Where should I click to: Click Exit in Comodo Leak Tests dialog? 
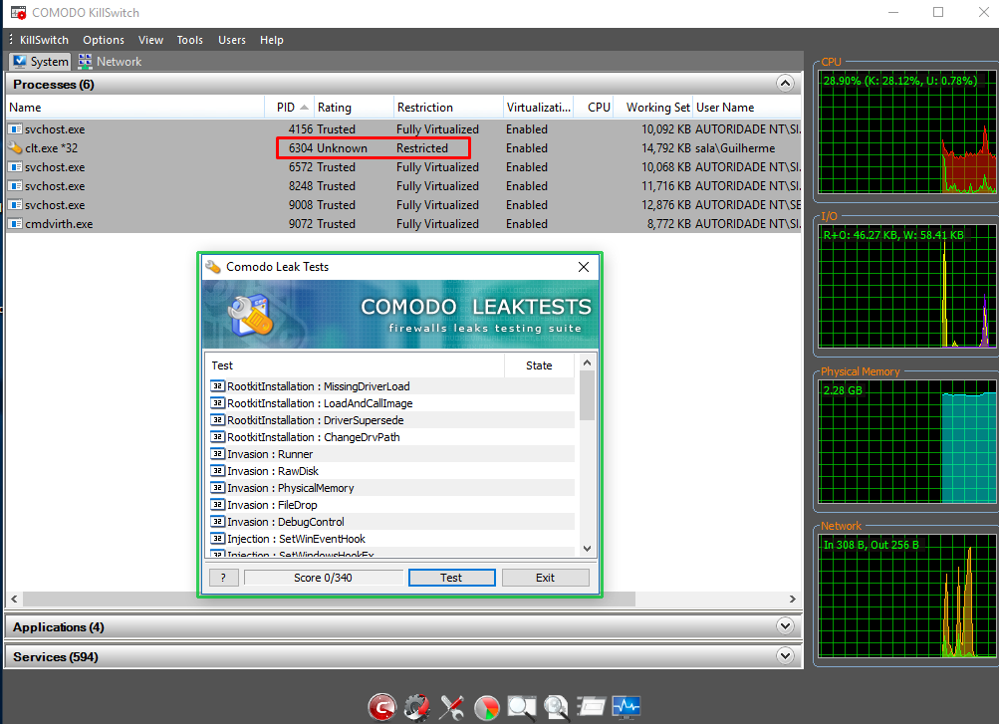(x=546, y=578)
